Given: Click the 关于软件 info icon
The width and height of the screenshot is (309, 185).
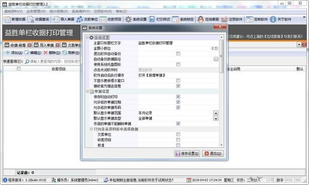Looking at the screenshot, I should tap(273, 19).
